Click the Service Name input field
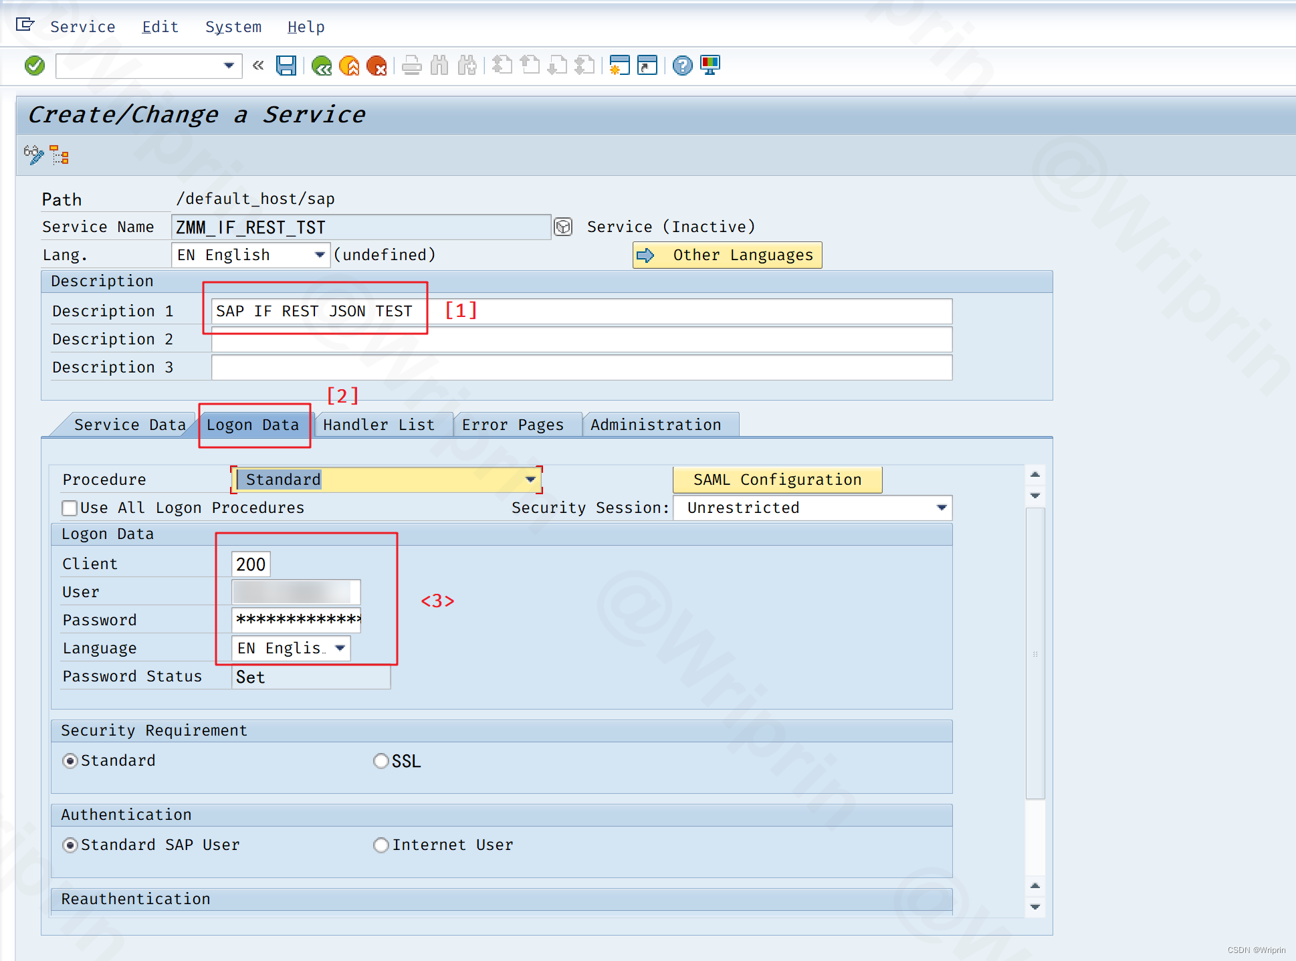Screen dimensions: 1296x961 361,227
